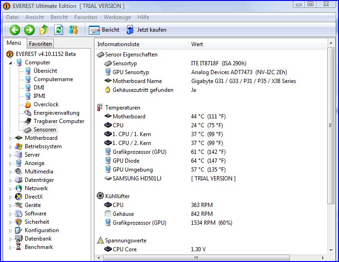Click the Sensoren chip icon in the tree

pos(28,130)
